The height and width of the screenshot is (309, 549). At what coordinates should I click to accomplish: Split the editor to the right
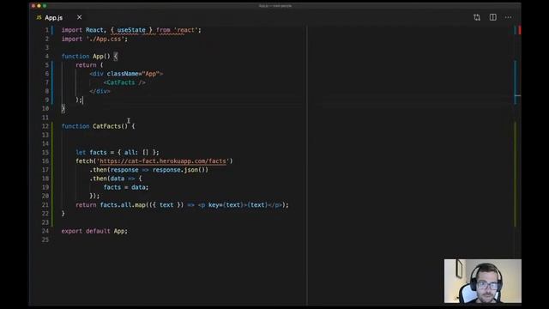(x=493, y=17)
